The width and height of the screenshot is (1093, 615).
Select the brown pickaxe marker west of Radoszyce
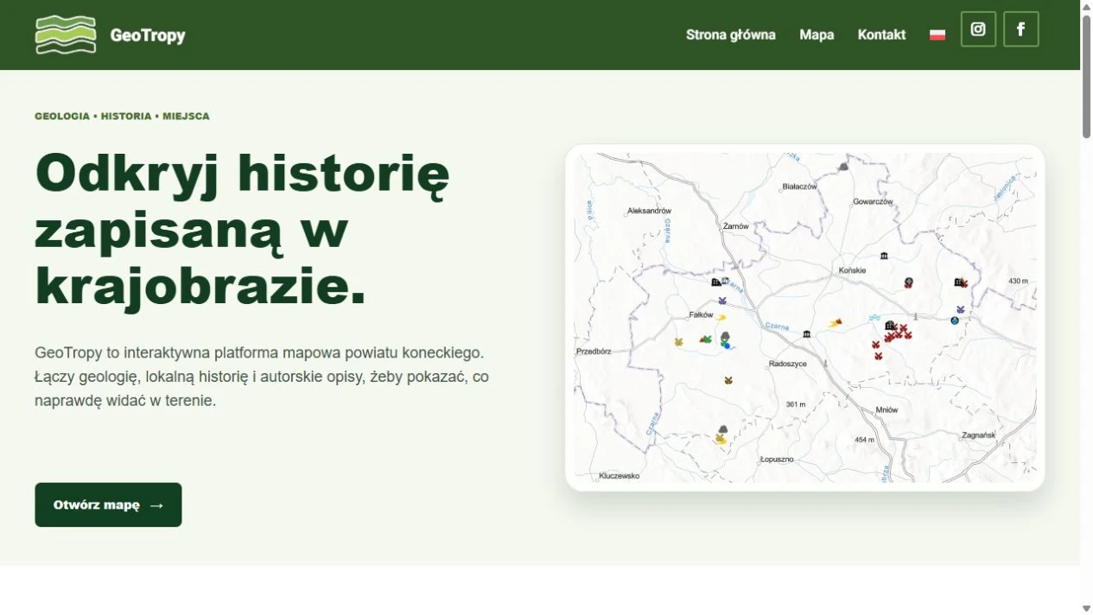(x=728, y=380)
